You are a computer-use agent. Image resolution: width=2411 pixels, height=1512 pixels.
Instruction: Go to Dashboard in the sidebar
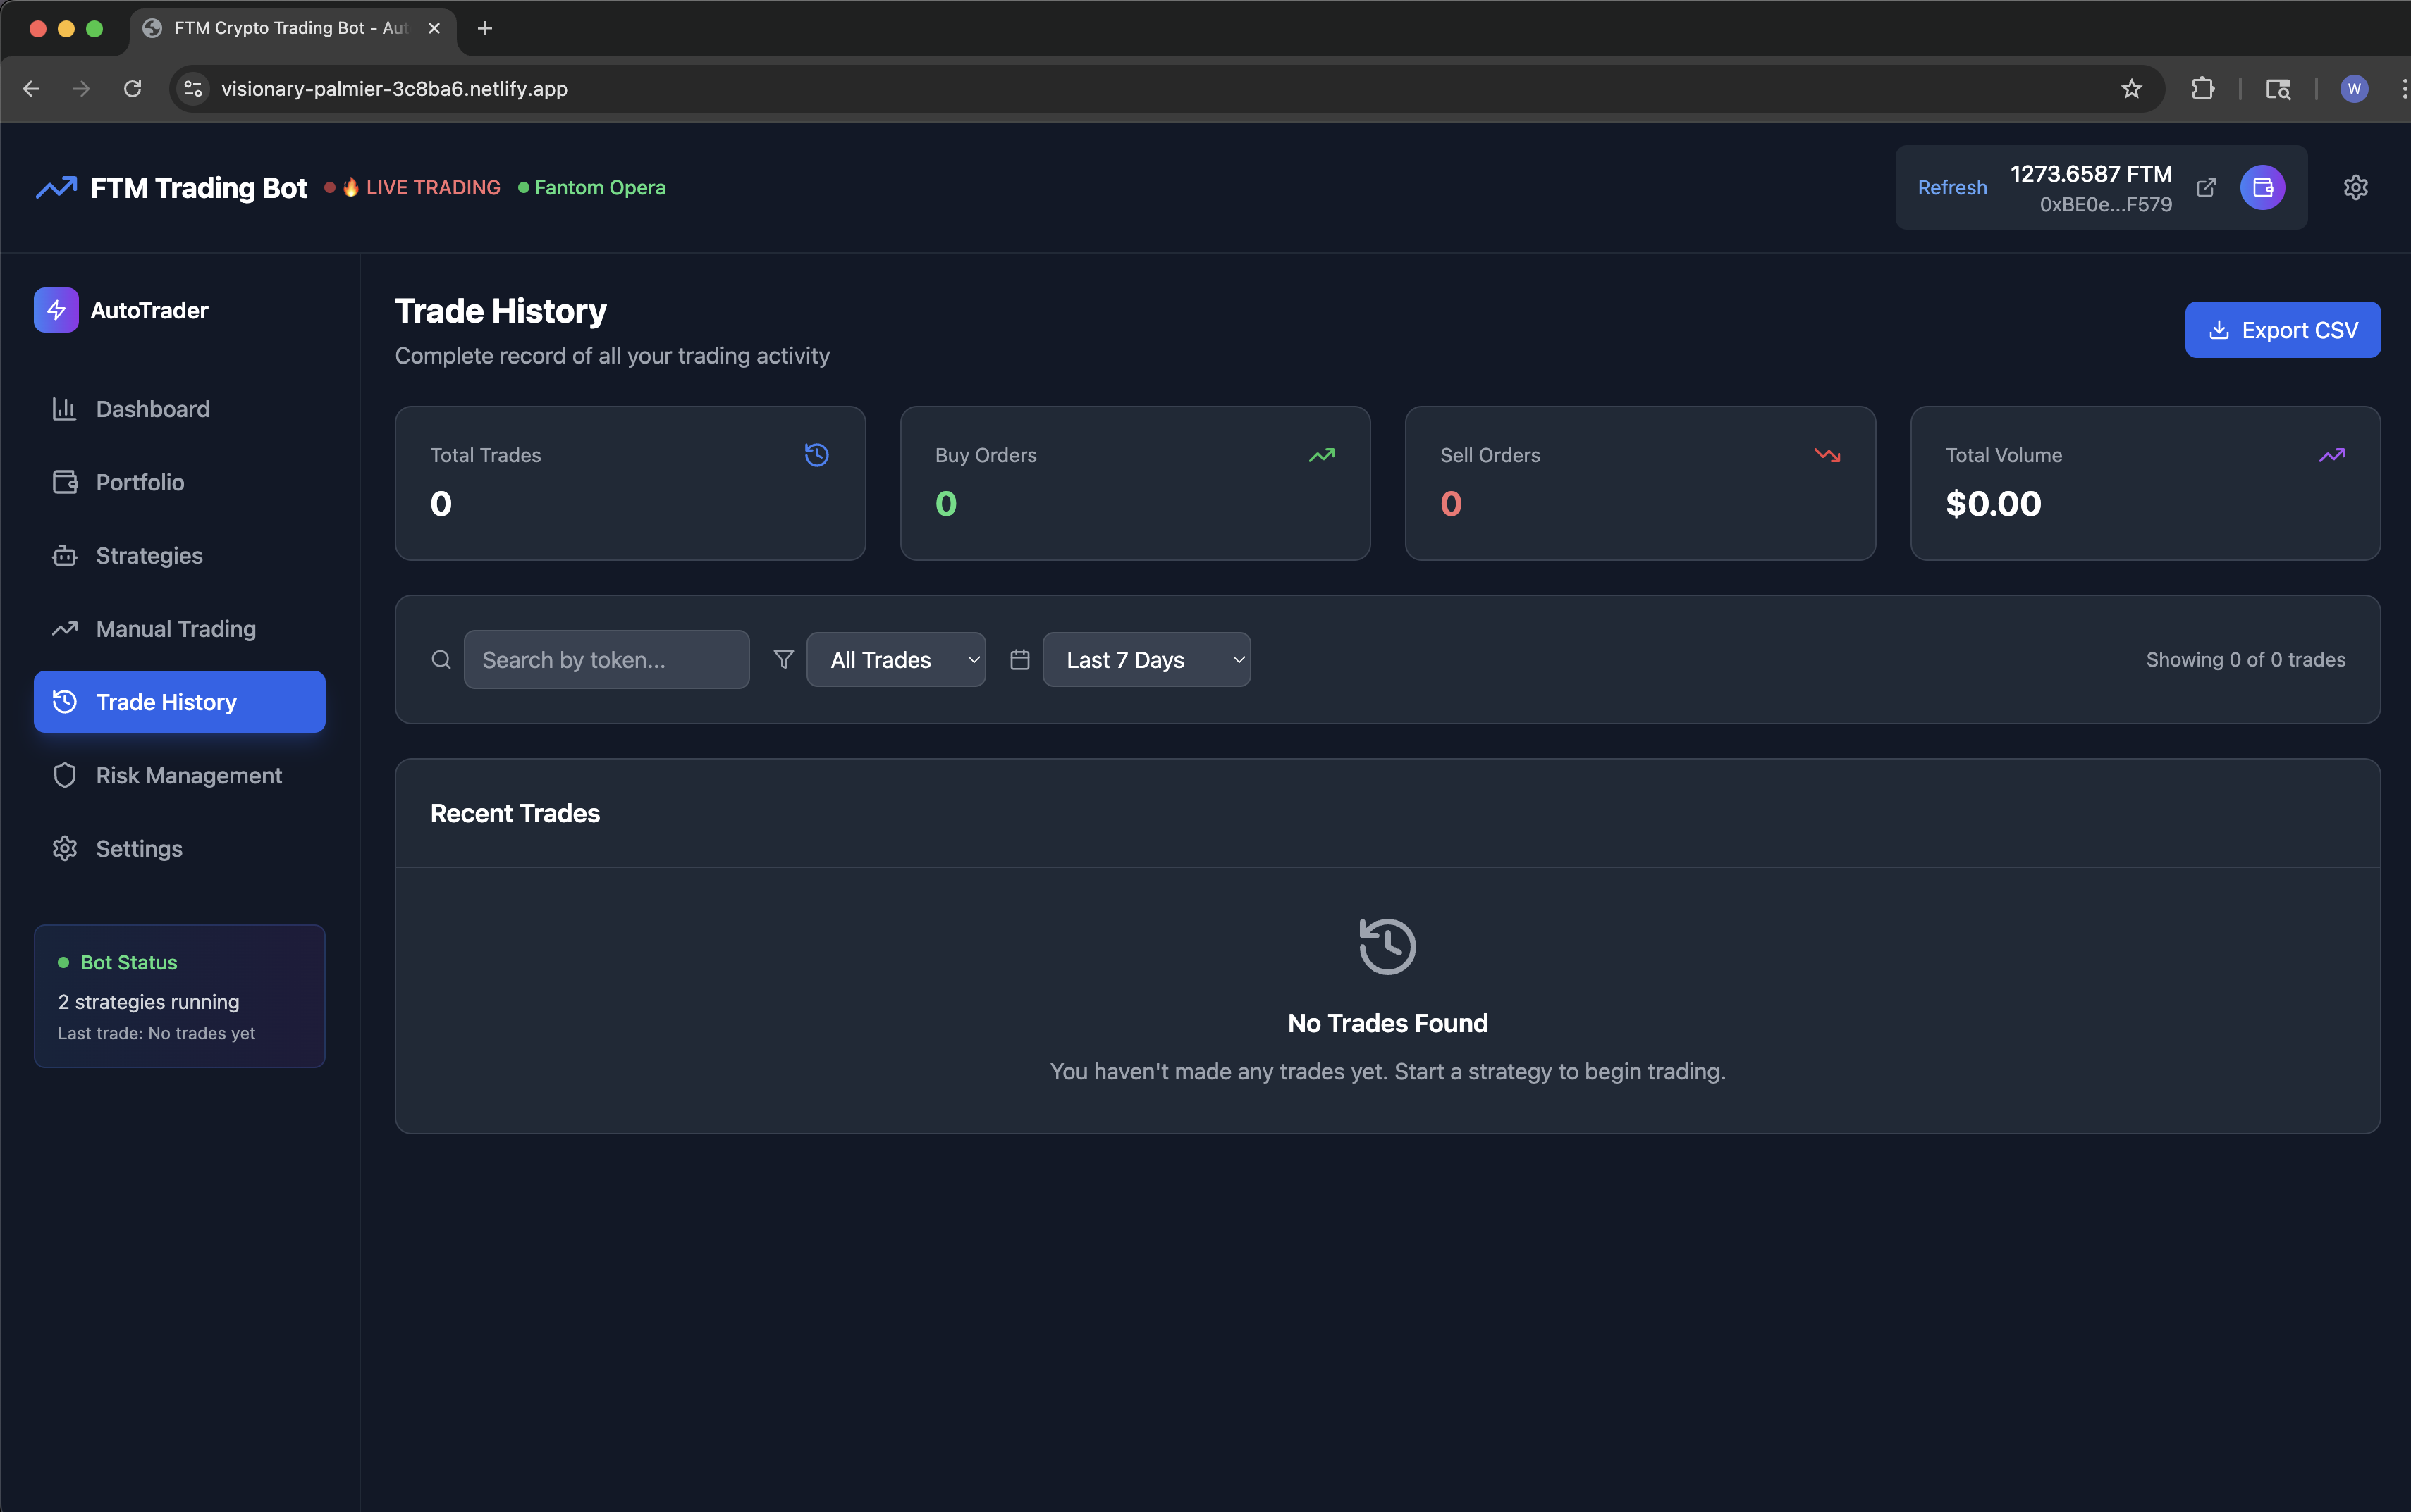pyautogui.click(x=152, y=409)
